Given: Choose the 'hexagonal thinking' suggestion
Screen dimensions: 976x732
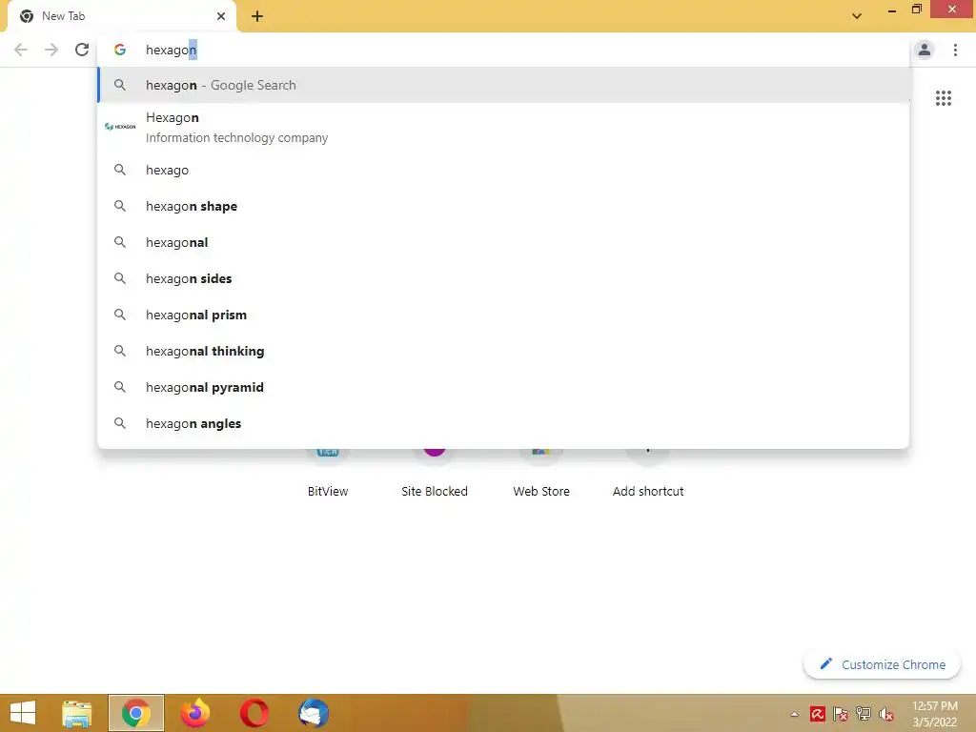Looking at the screenshot, I should [503, 351].
